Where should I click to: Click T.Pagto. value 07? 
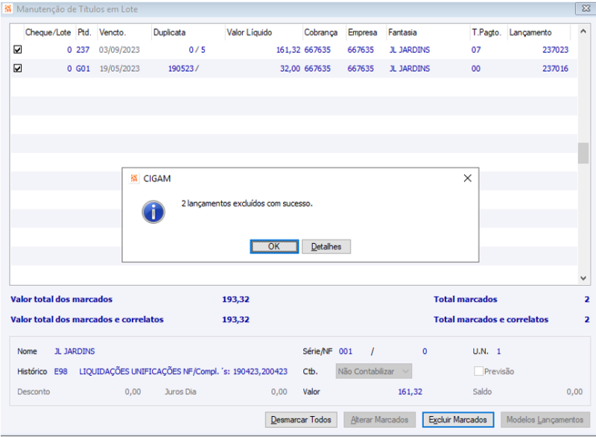tap(476, 50)
